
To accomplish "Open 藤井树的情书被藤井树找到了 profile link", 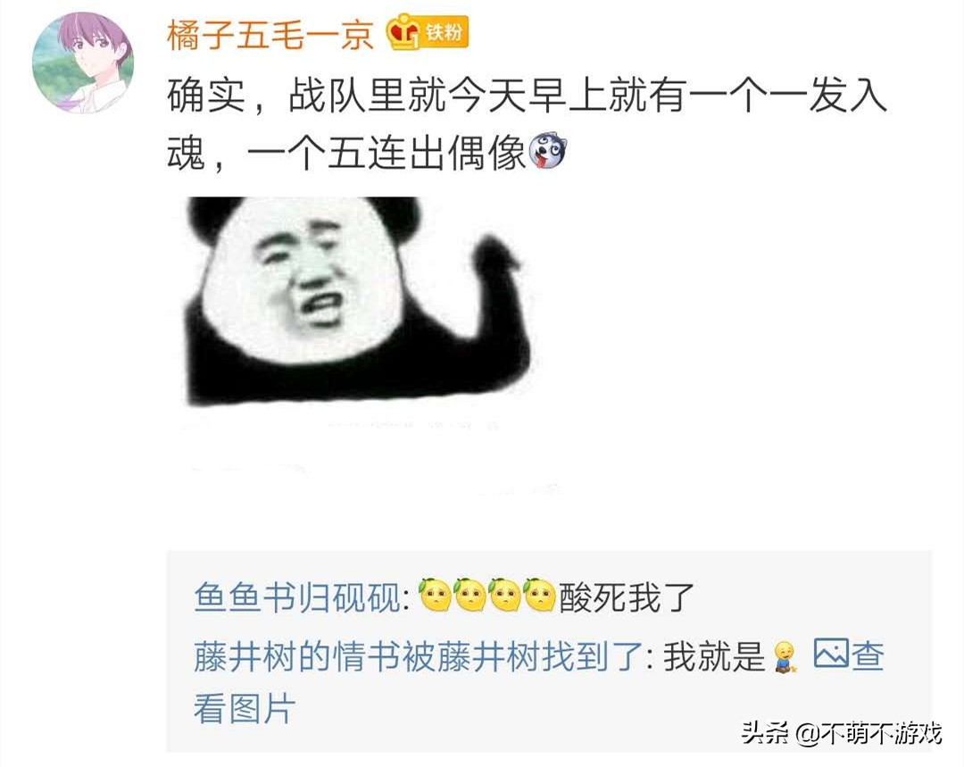I will pos(418,656).
